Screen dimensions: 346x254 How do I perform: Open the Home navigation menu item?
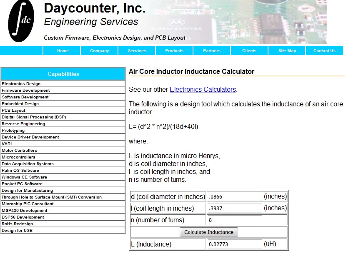tap(63, 50)
